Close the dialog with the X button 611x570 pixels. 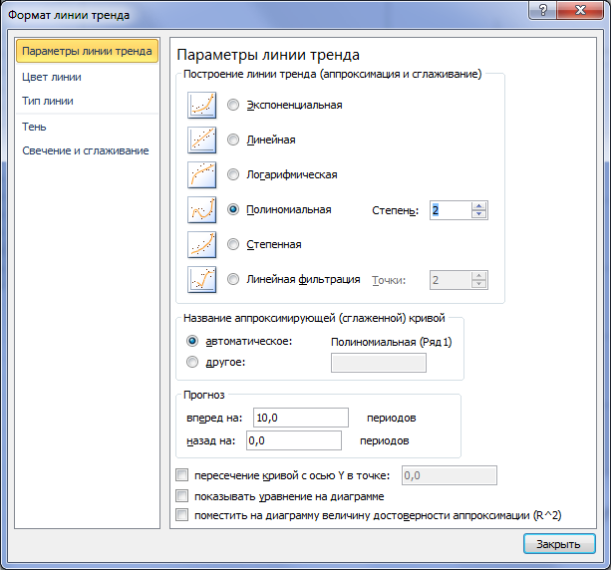(580, 10)
